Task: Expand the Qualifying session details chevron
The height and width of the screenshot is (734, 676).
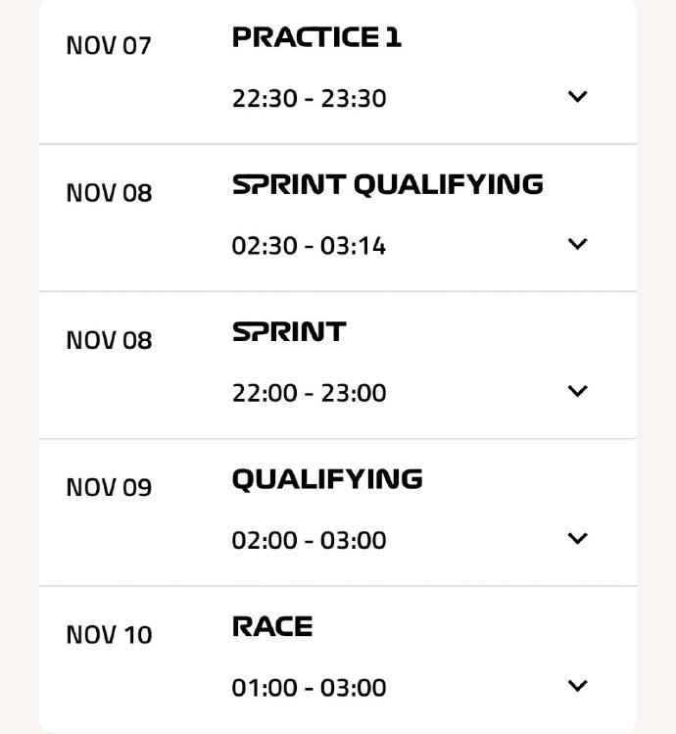Action: tap(577, 538)
